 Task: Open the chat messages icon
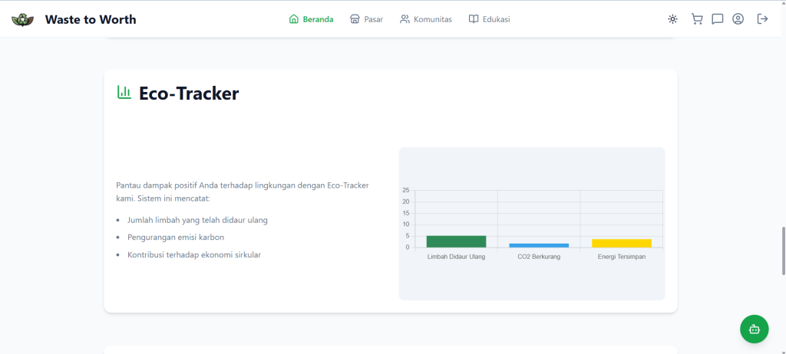pos(718,19)
